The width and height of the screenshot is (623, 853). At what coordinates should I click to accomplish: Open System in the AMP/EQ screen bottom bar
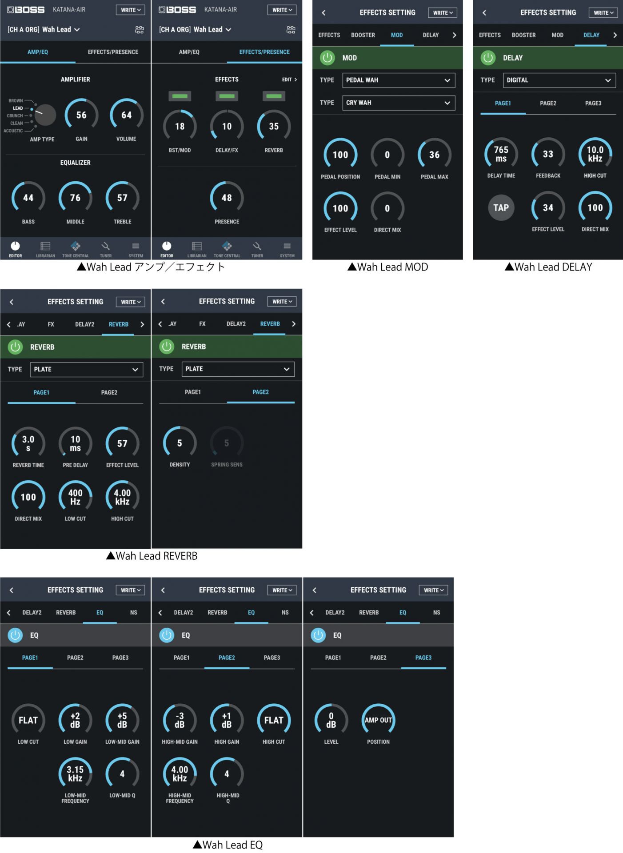136,249
